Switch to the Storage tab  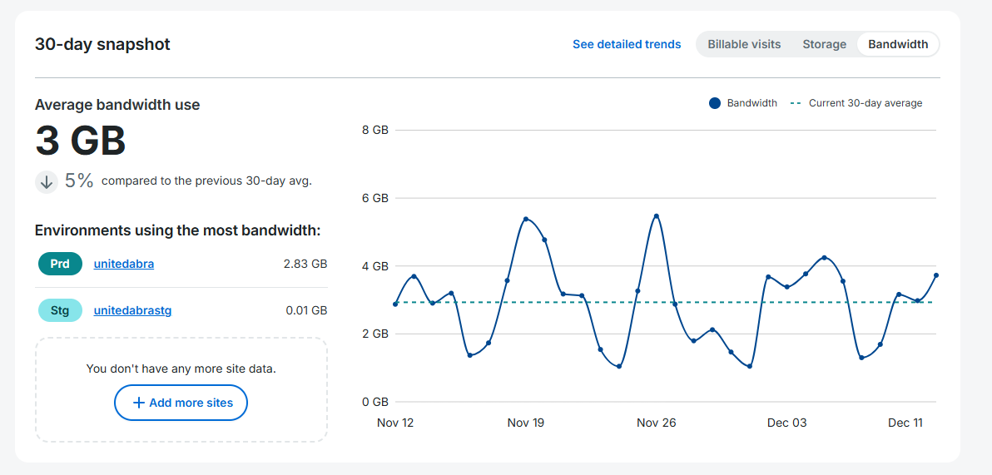point(824,44)
